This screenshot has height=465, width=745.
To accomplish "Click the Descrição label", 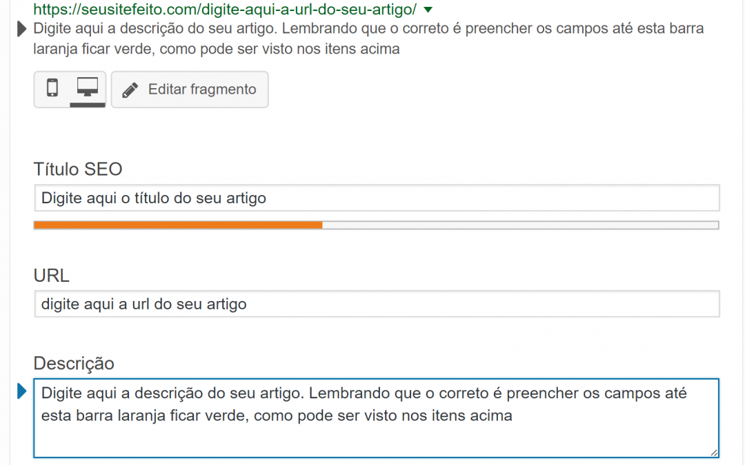I will coord(74,364).
